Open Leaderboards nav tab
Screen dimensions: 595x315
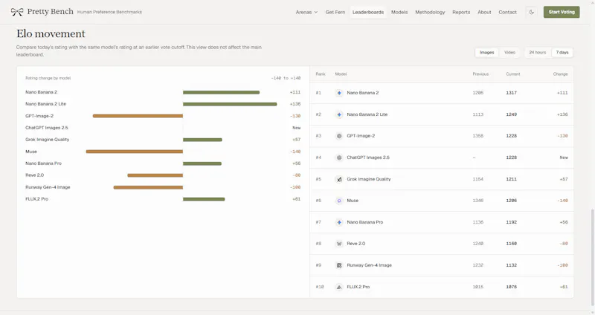coord(368,12)
